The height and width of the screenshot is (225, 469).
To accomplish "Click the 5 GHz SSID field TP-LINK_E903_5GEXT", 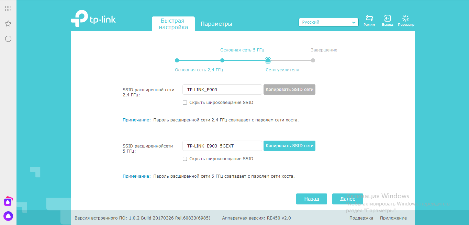I will 222,146.
